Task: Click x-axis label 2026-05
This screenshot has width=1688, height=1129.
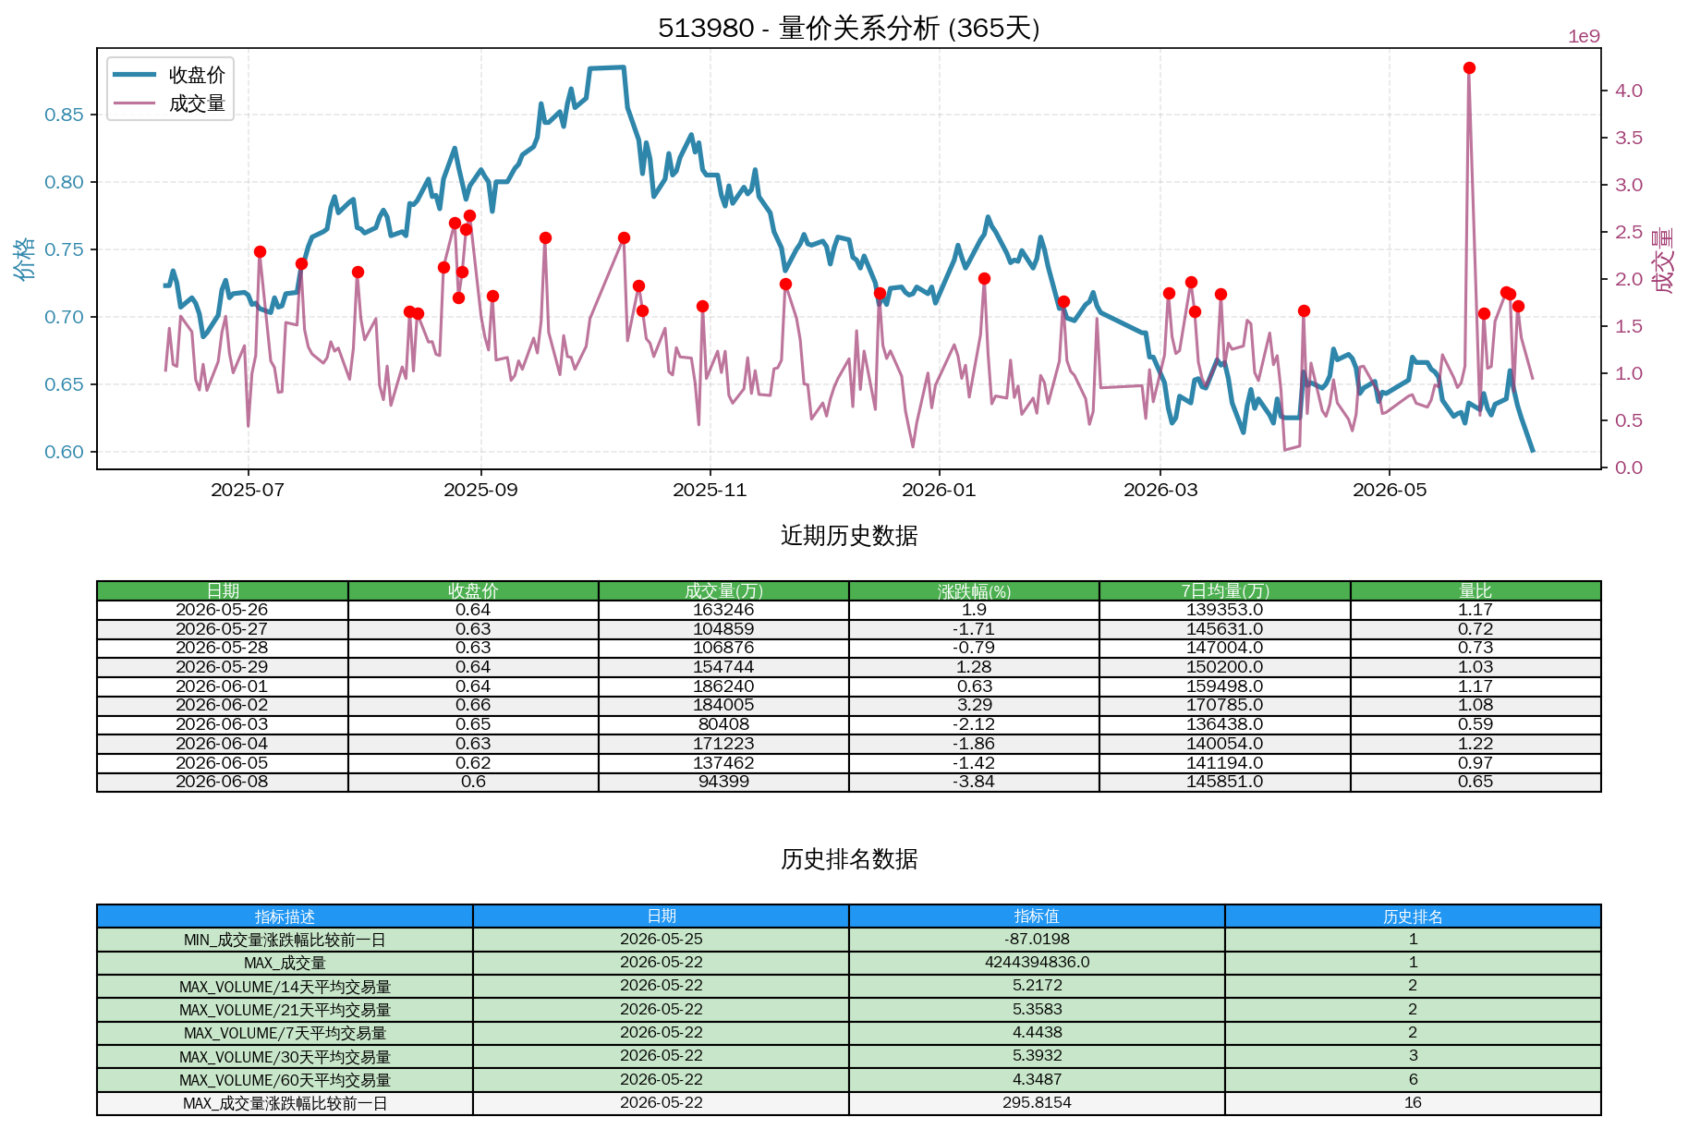Action: coord(1390,490)
